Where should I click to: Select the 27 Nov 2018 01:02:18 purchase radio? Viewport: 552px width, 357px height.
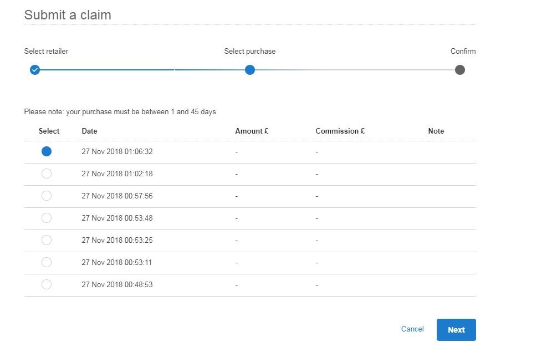click(x=47, y=174)
